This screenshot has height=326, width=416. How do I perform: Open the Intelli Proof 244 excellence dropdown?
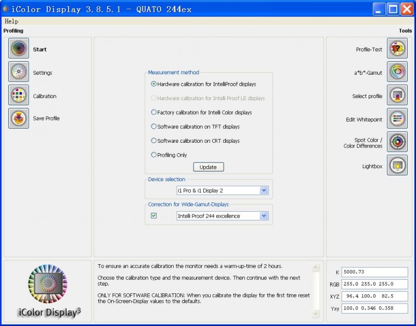(264, 216)
